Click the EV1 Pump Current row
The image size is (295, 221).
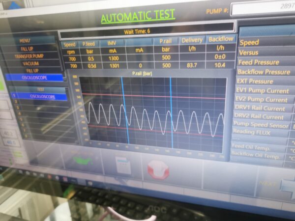(263, 90)
